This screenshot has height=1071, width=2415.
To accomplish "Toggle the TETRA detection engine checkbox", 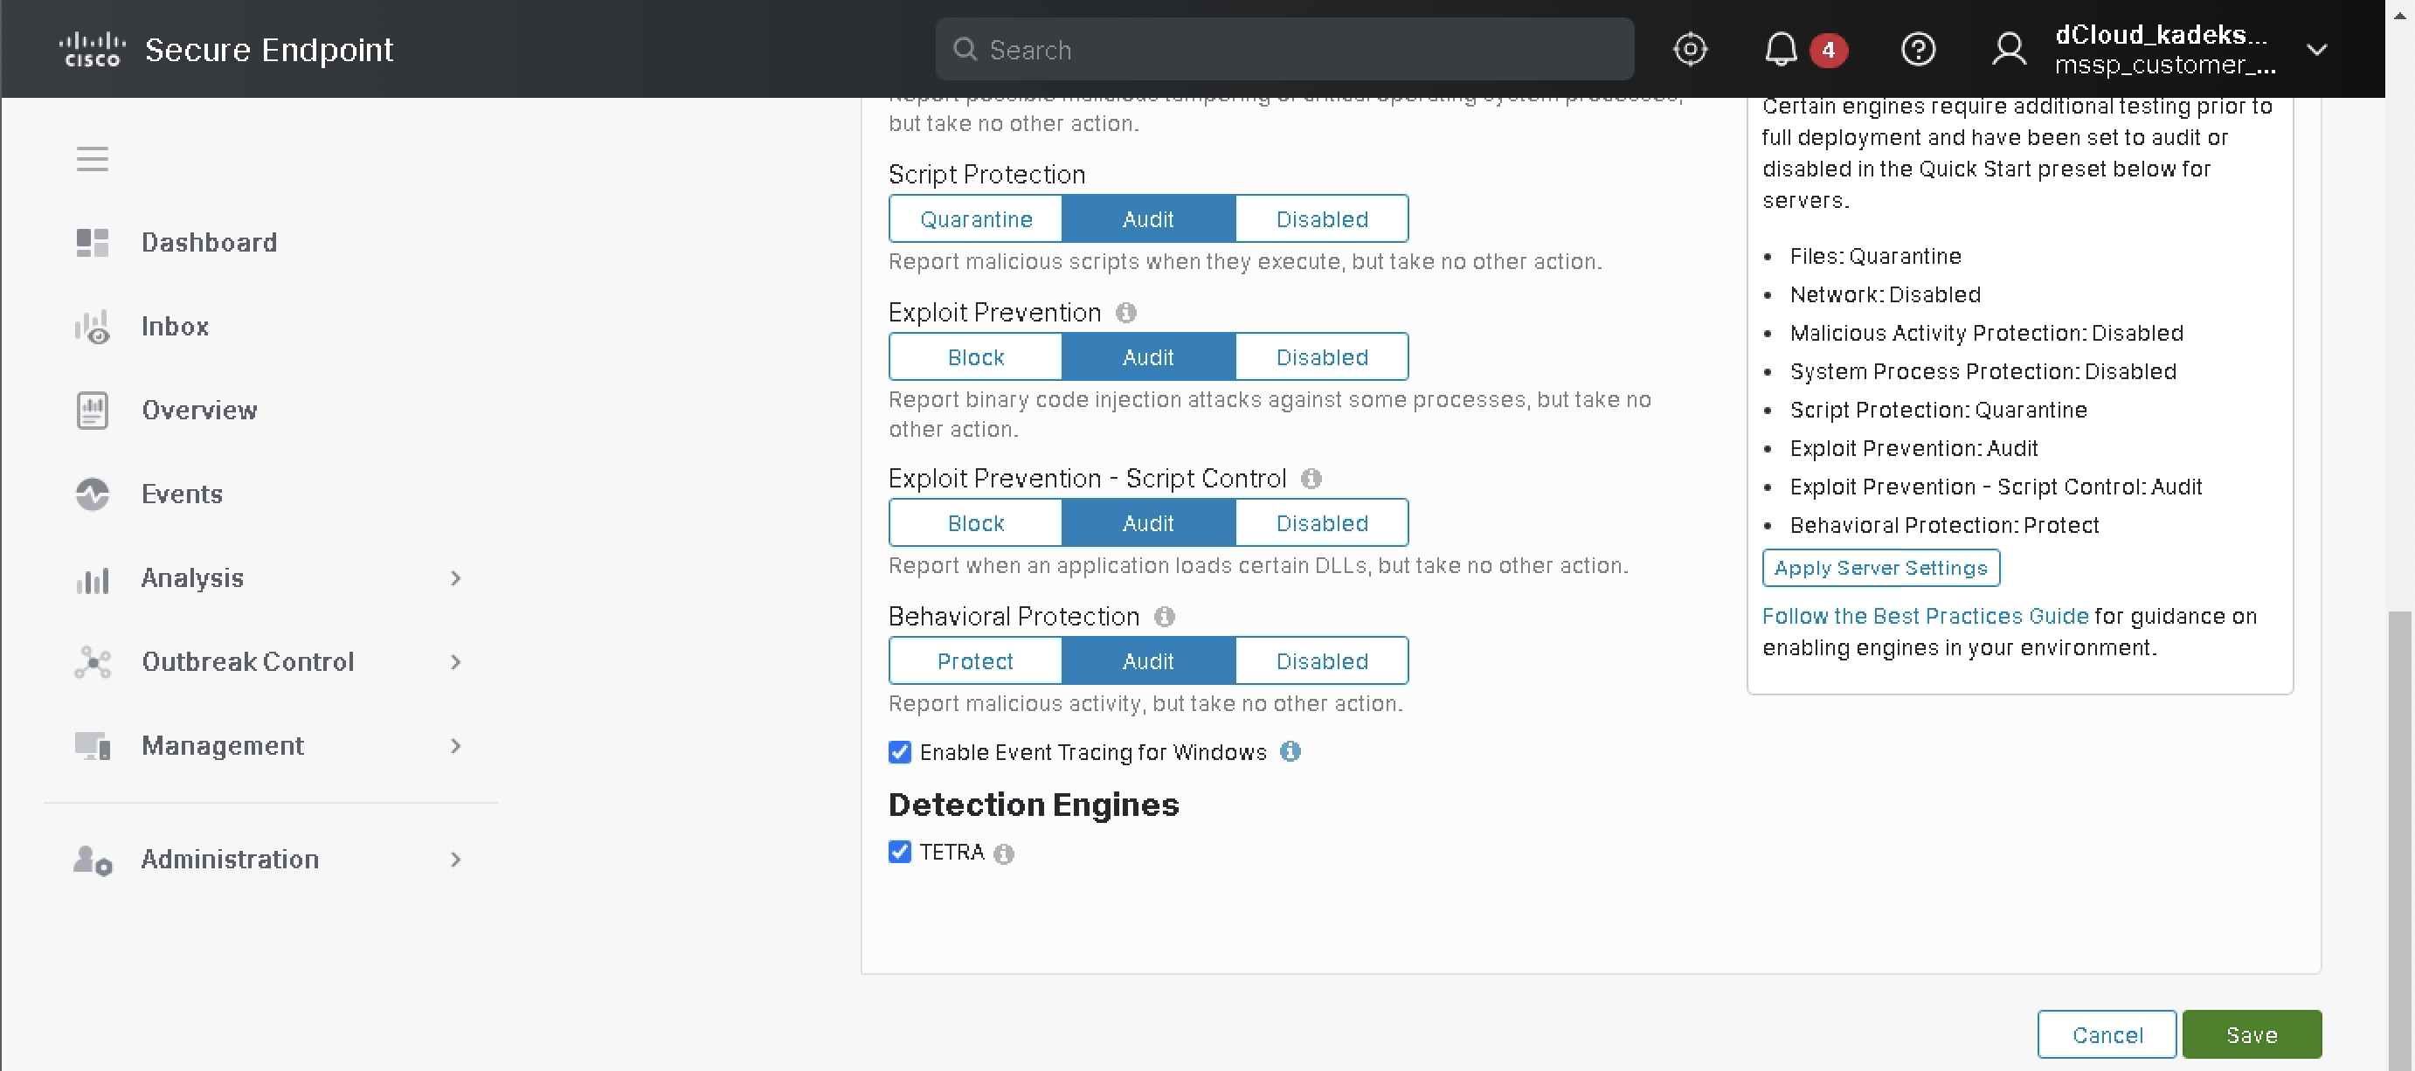I will click(x=899, y=852).
